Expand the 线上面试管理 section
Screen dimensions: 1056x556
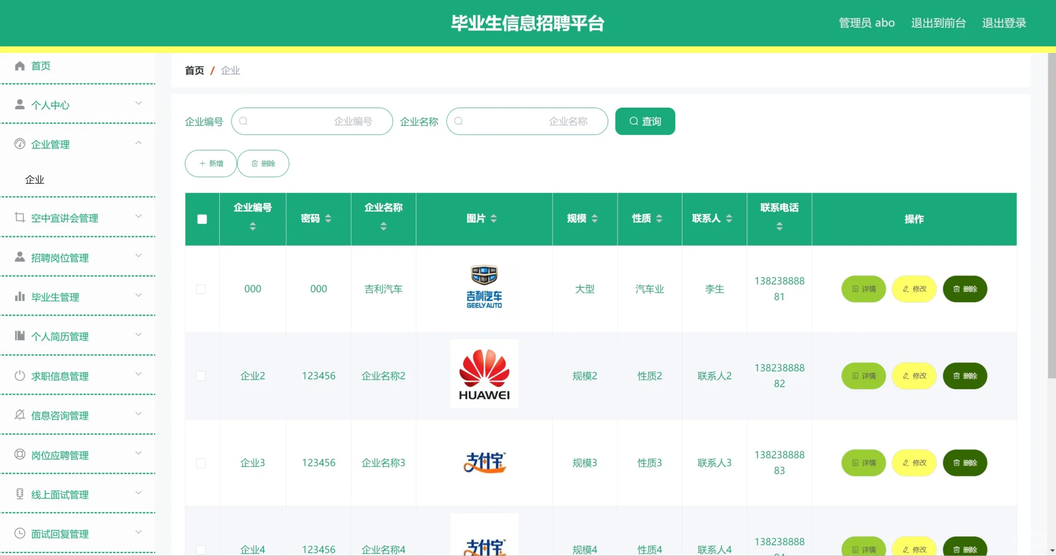click(x=138, y=493)
